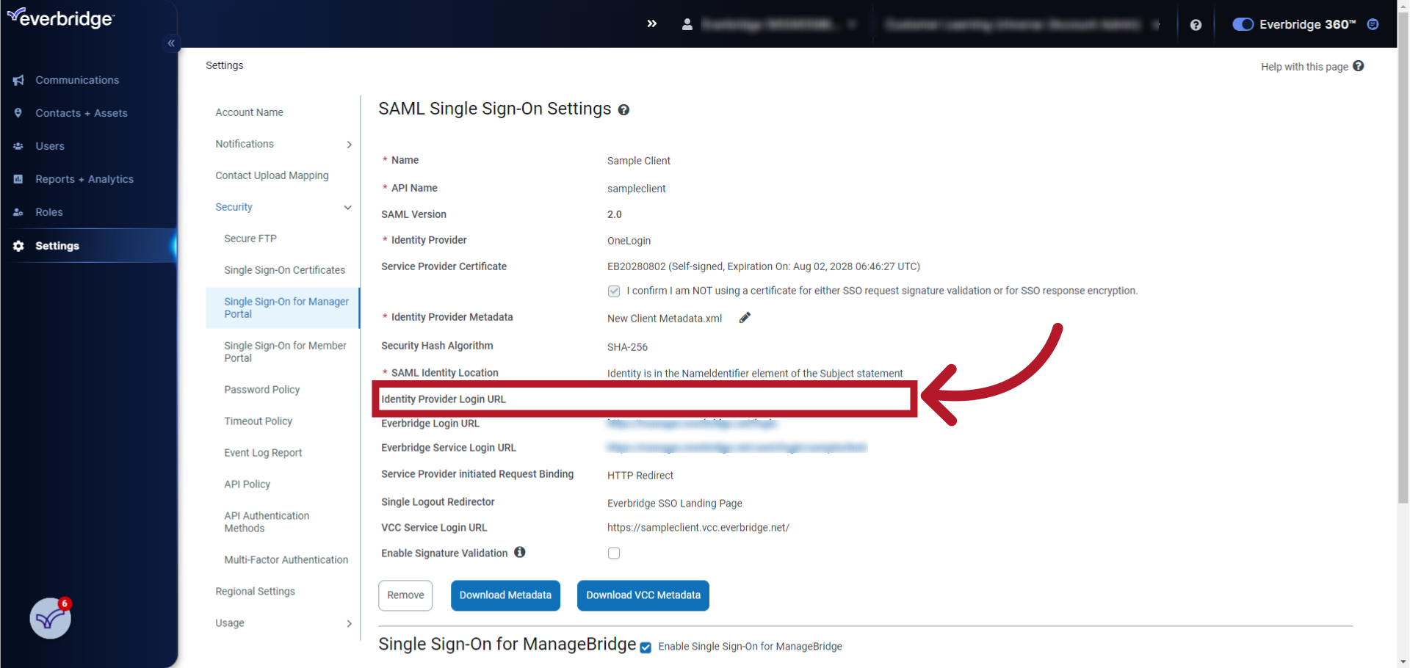The height and width of the screenshot is (668, 1410).
Task: Click New Client Metadata.xml file name
Action: point(665,319)
